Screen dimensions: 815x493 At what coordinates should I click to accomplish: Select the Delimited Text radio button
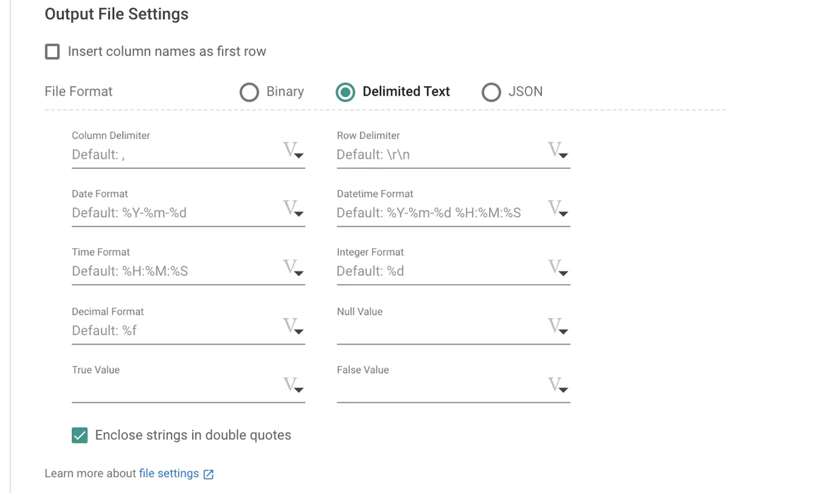tap(345, 92)
